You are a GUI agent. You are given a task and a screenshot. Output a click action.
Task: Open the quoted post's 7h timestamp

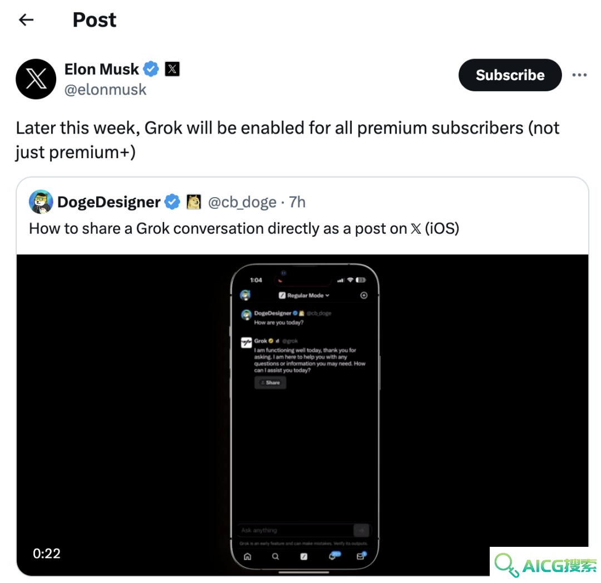297,202
